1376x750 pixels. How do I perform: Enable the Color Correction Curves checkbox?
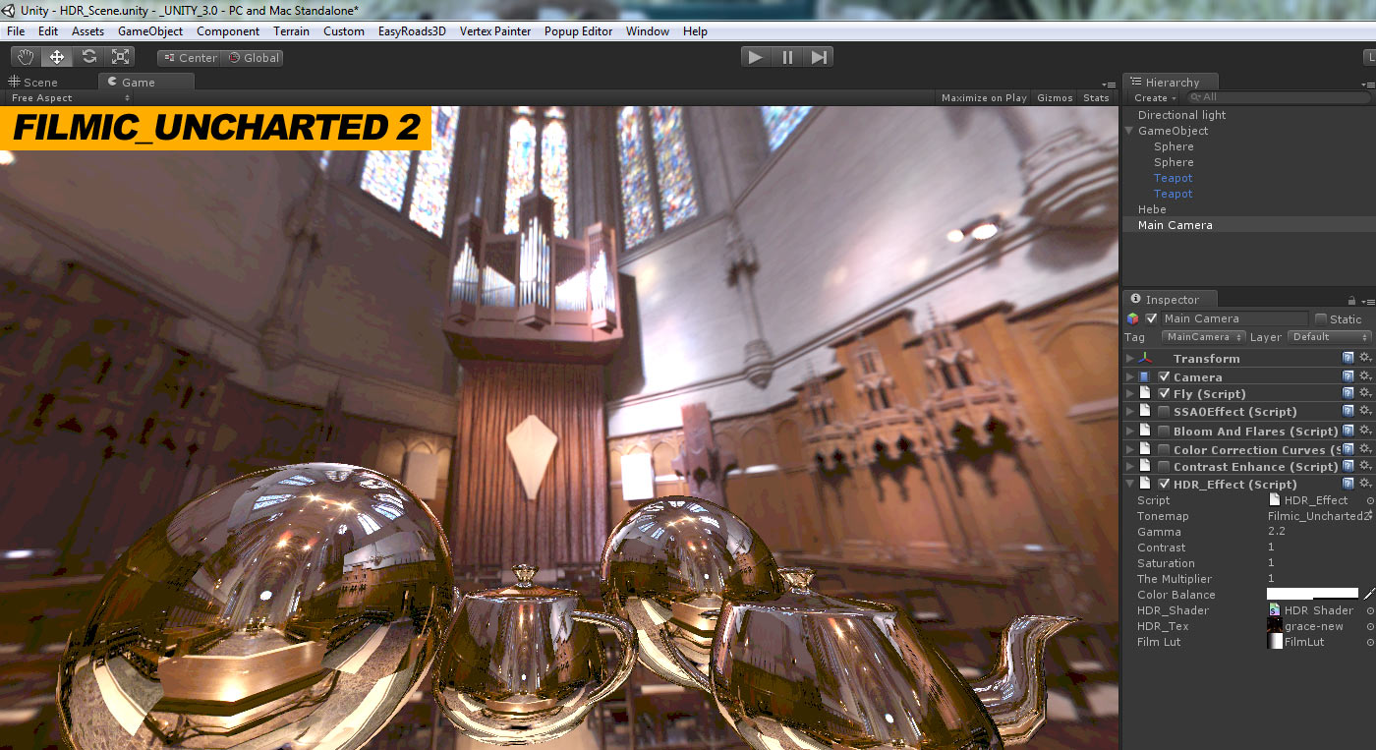[x=1164, y=449]
